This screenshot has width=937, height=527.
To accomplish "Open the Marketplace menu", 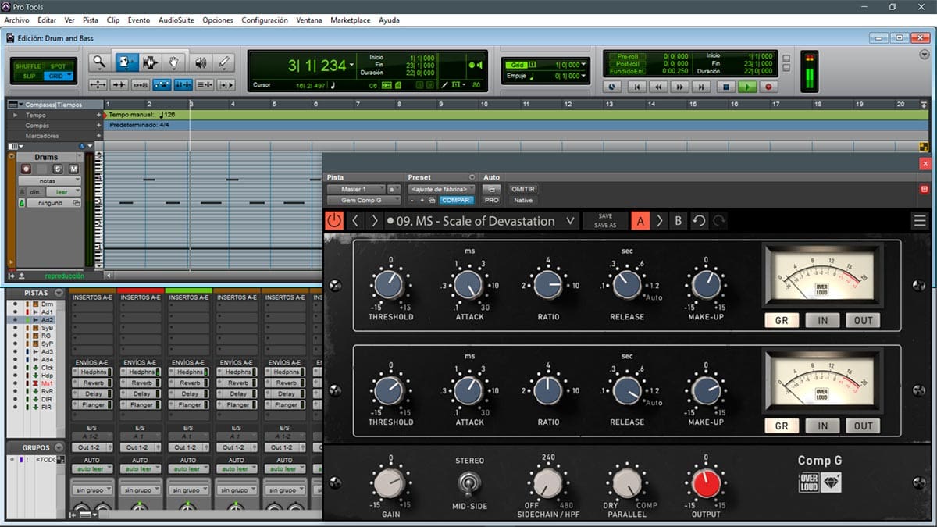I will (351, 20).
